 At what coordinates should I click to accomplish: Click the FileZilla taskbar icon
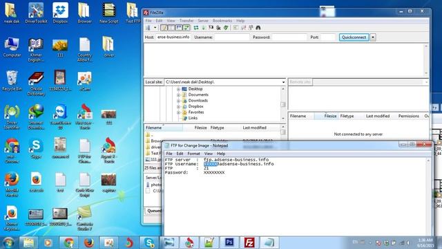click(249, 243)
